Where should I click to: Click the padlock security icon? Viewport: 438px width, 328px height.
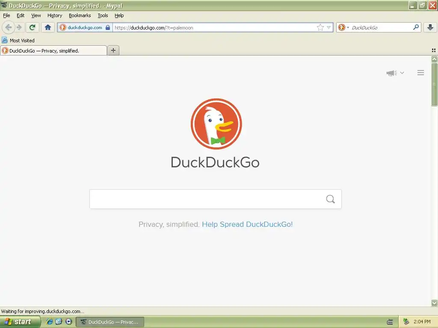click(x=107, y=27)
